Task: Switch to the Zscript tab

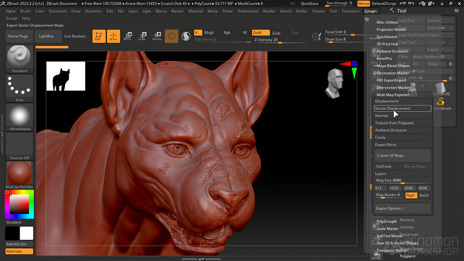Action: click(x=11, y=18)
